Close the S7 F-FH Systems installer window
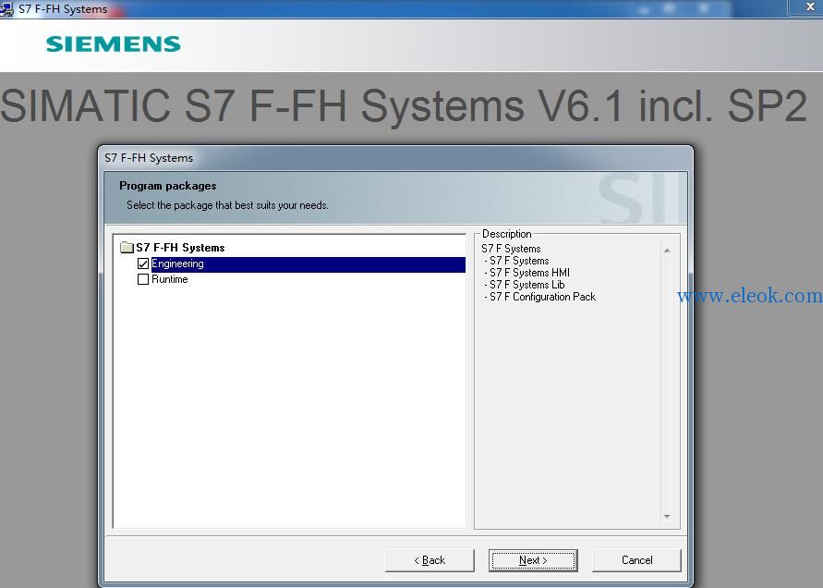823x588 pixels. click(x=809, y=6)
